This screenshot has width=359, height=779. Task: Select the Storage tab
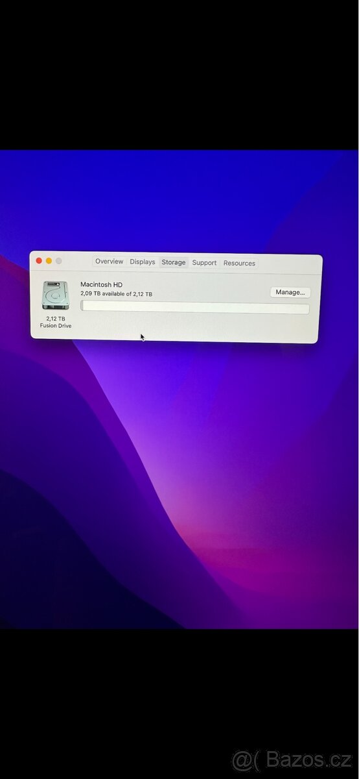pos(173,262)
